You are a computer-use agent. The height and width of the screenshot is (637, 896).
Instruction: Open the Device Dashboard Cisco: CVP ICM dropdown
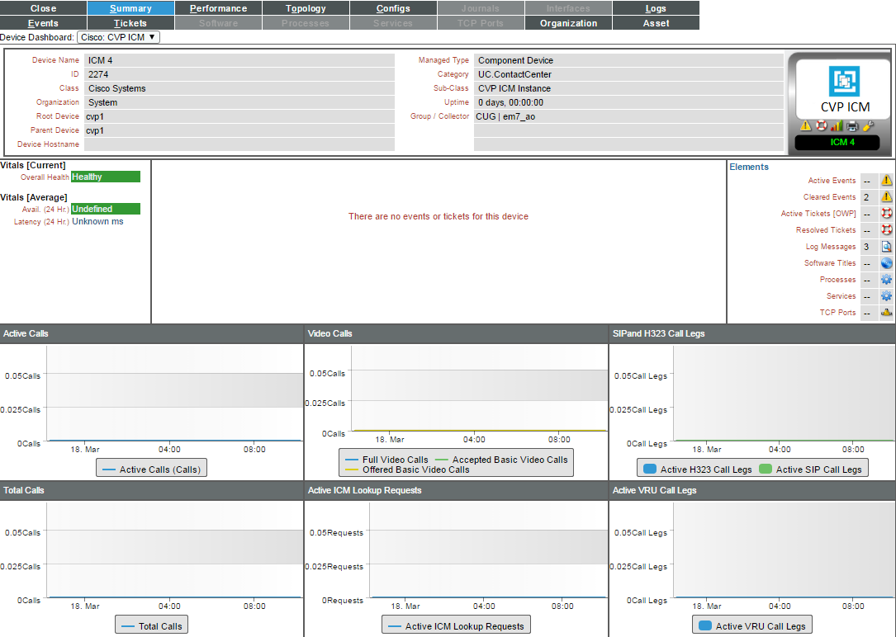pos(118,37)
